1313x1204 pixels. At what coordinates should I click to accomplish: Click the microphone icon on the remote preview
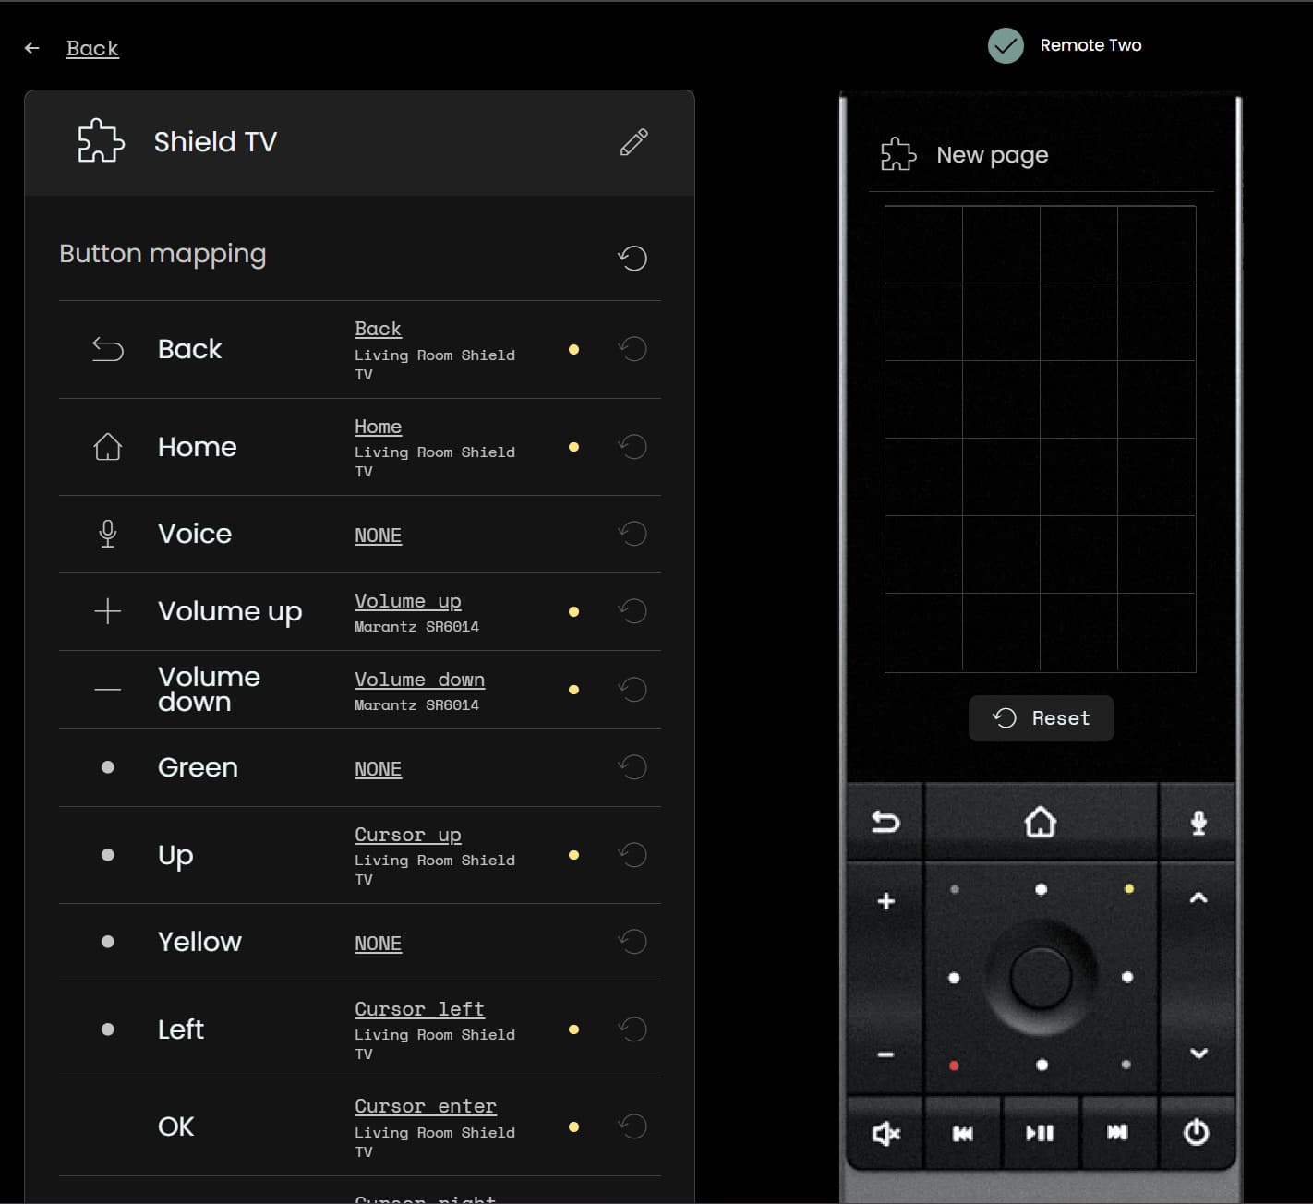pyautogui.click(x=1198, y=820)
